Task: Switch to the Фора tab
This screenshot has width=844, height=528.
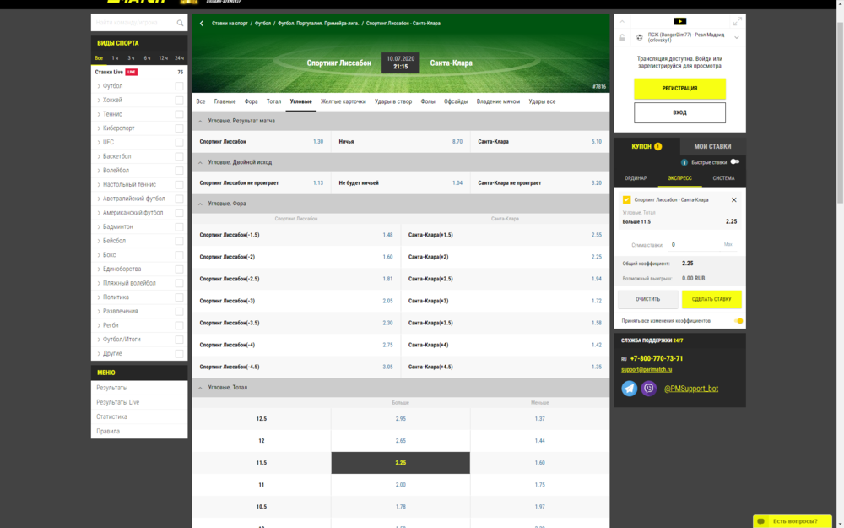Action: (251, 101)
